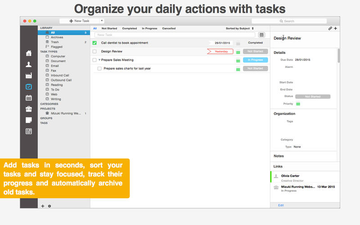The width and height of the screenshot is (360, 225).
Task: Click the plus icon in detail panel header
Action: click(335, 28)
